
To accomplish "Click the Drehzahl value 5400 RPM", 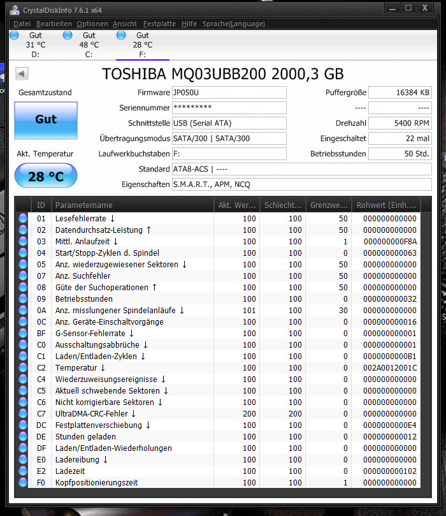I will (x=400, y=123).
